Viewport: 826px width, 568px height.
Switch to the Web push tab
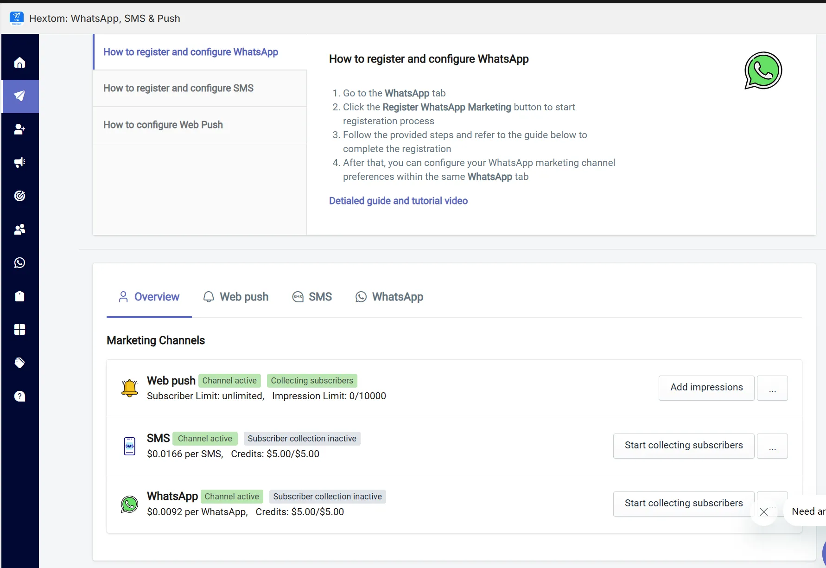(236, 297)
